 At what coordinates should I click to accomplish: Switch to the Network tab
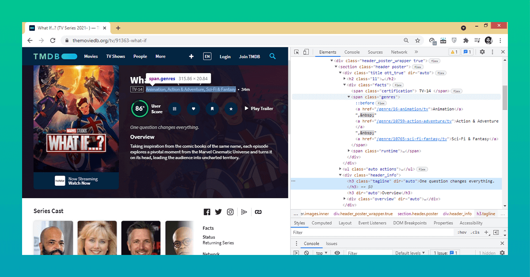(x=399, y=52)
